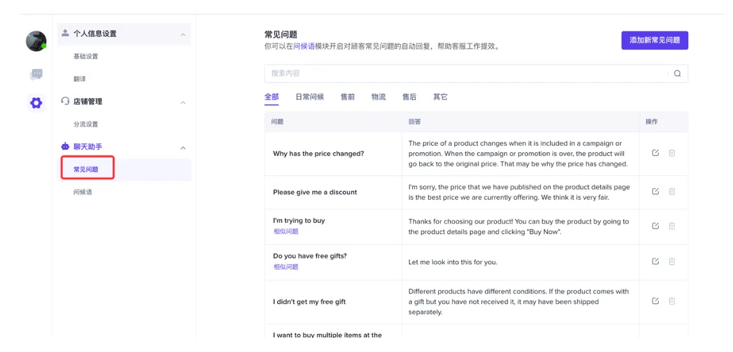The height and width of the screenshot is (352, 733).
Task: Switch to the 售前 tab
Action: [347, 97]
